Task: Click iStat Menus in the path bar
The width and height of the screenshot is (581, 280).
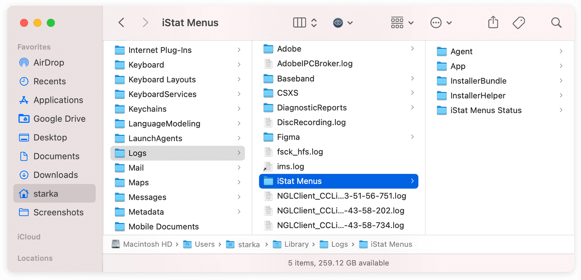Action: [386, 244]
